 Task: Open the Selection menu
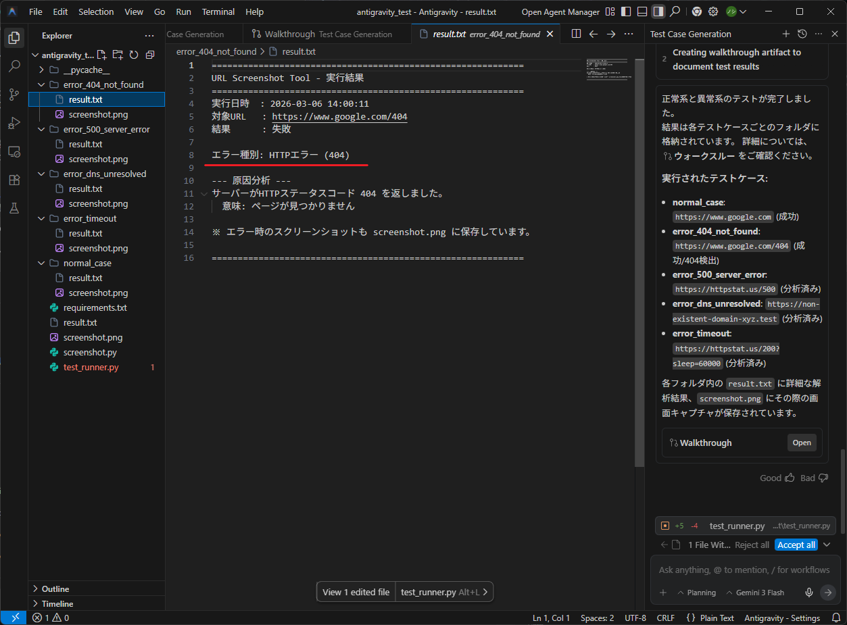pyautogui.click(x=96, y=11)
